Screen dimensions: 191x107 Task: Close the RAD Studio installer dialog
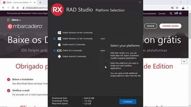pyautogui.click(x=140, y=2)
